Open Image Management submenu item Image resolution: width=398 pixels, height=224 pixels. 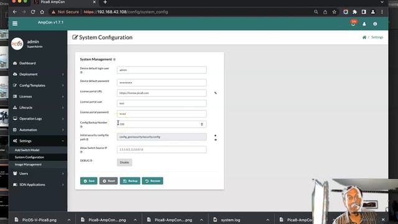(x=38, y=164)
